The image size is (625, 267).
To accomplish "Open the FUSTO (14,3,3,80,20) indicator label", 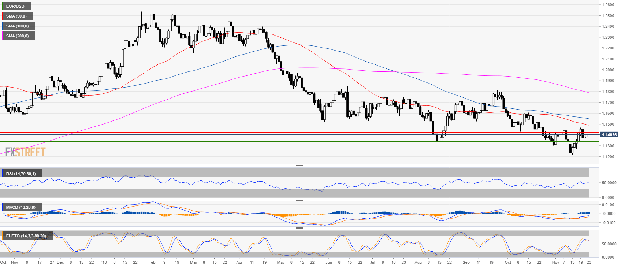I will click(x=26, y=236).
